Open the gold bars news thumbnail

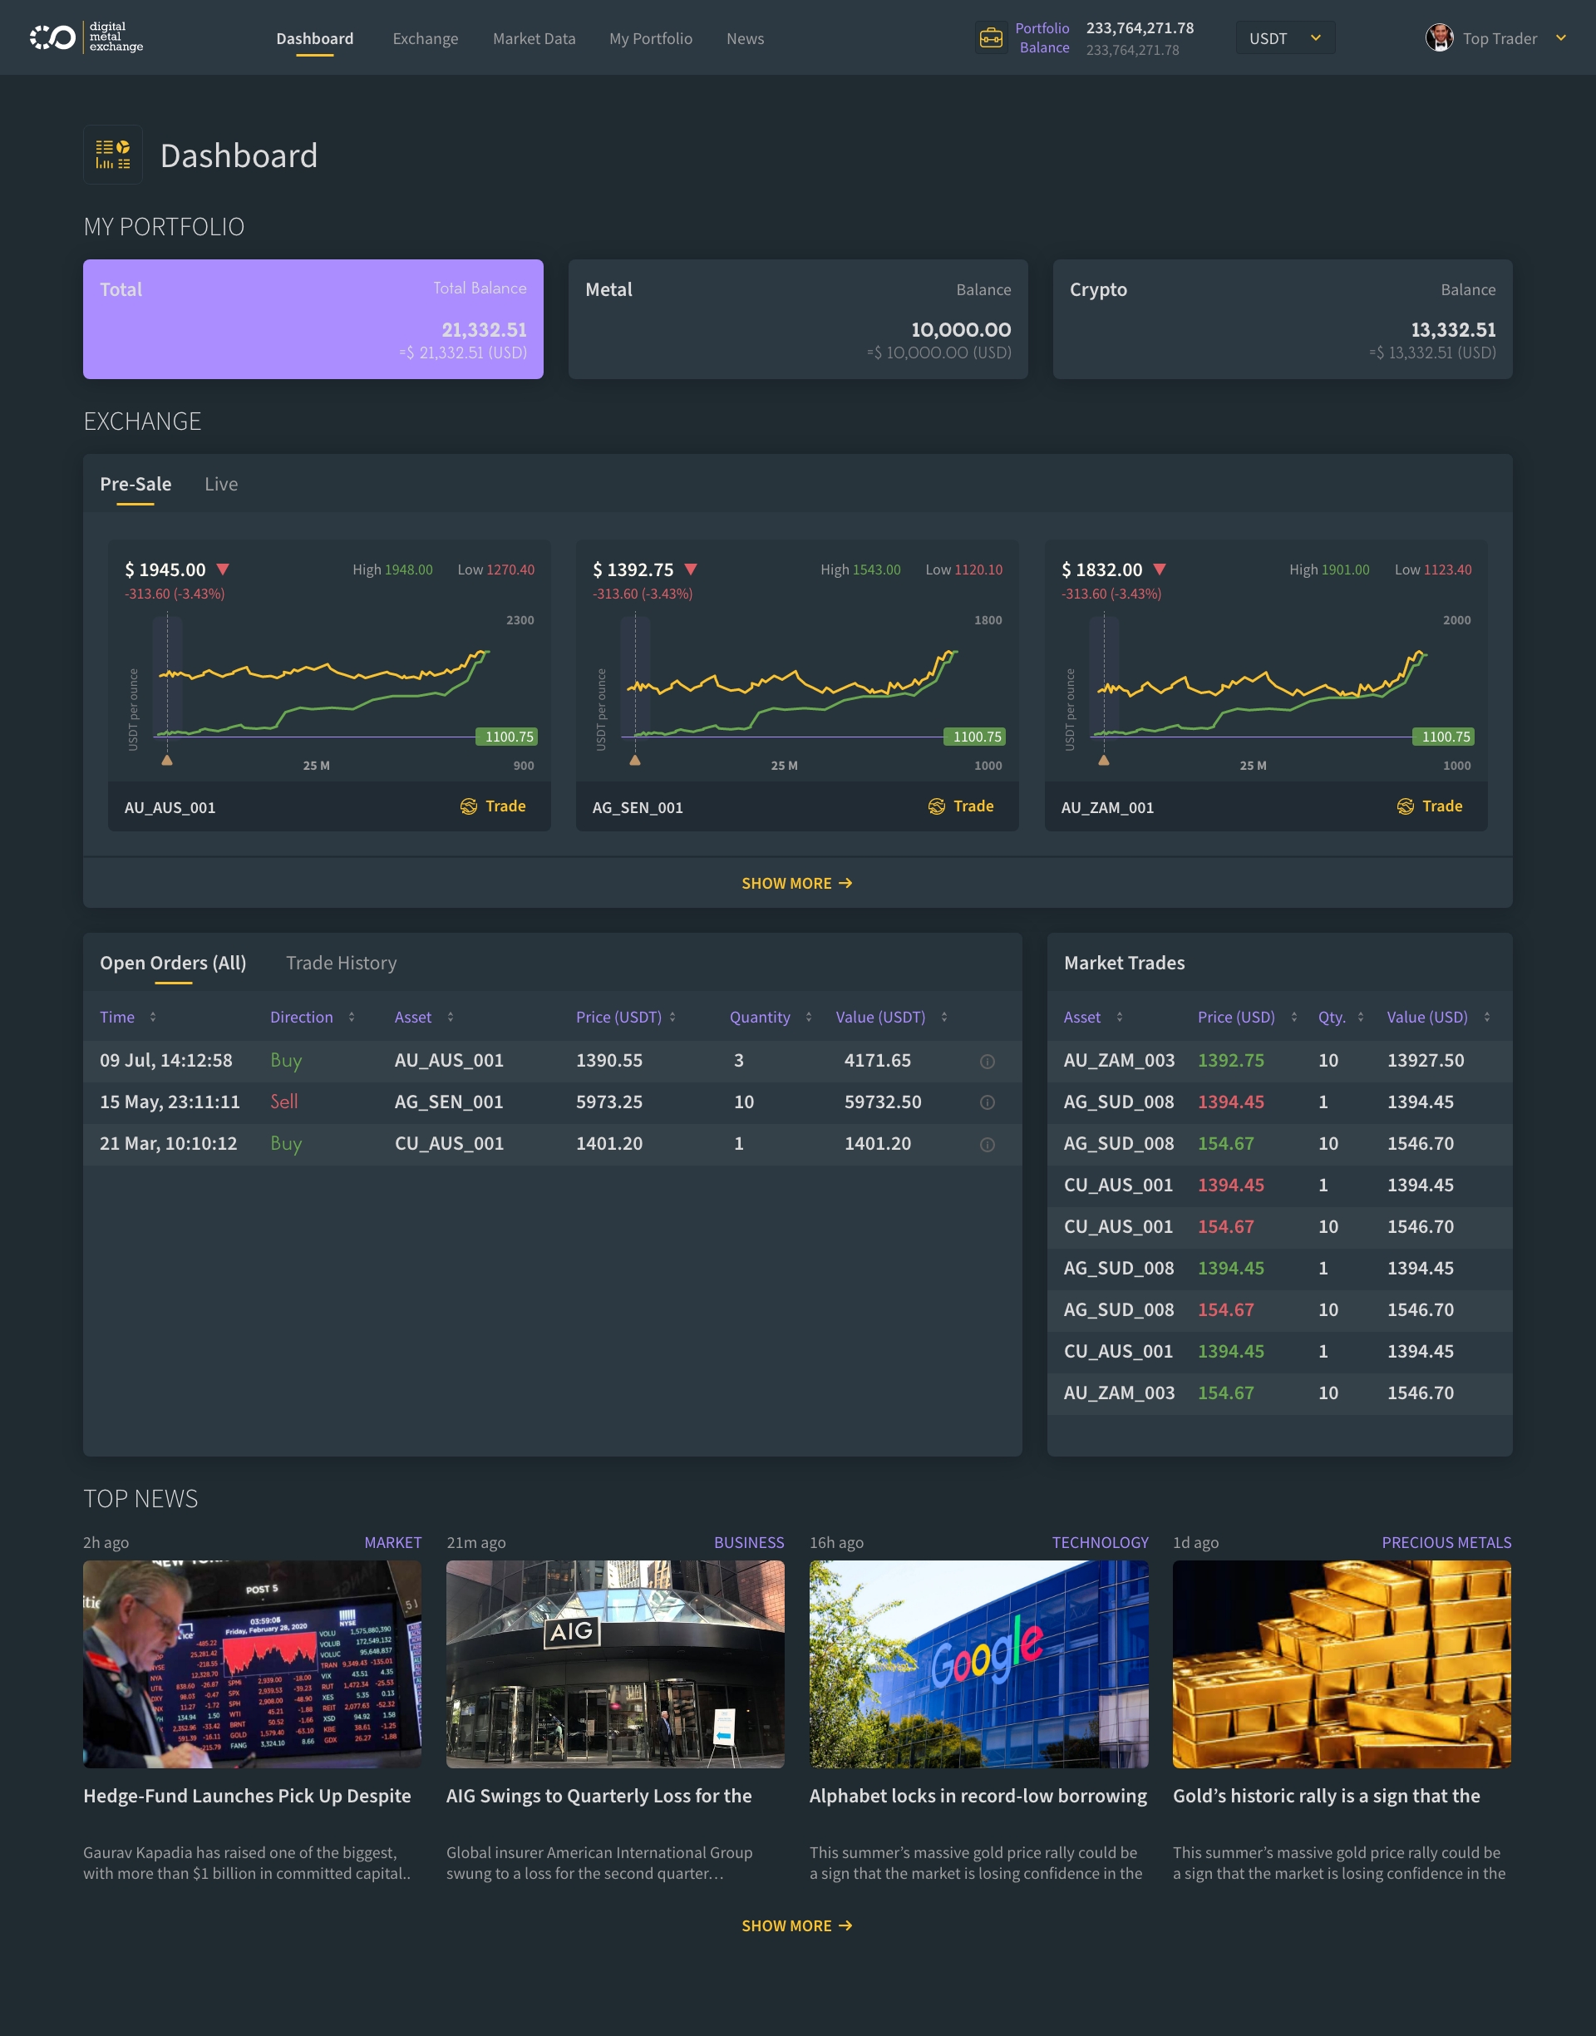click(1342, 1664)
